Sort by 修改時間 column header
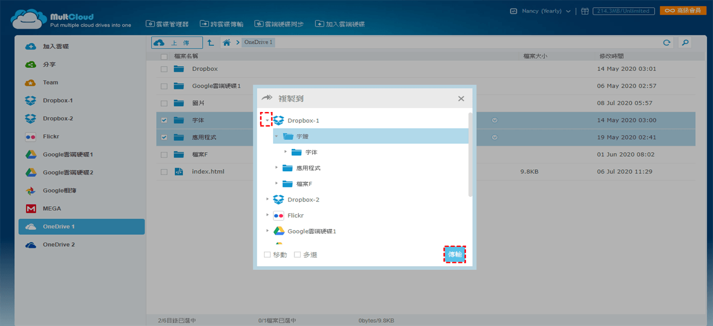 point(611,56)
